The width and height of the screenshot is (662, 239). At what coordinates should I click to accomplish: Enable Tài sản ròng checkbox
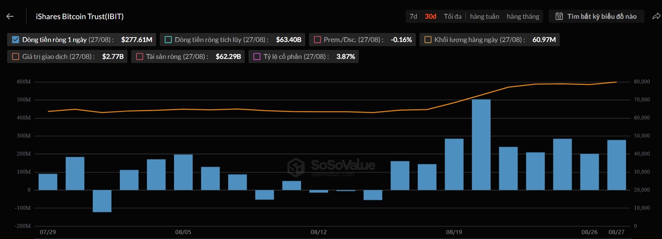coord(139,56)
